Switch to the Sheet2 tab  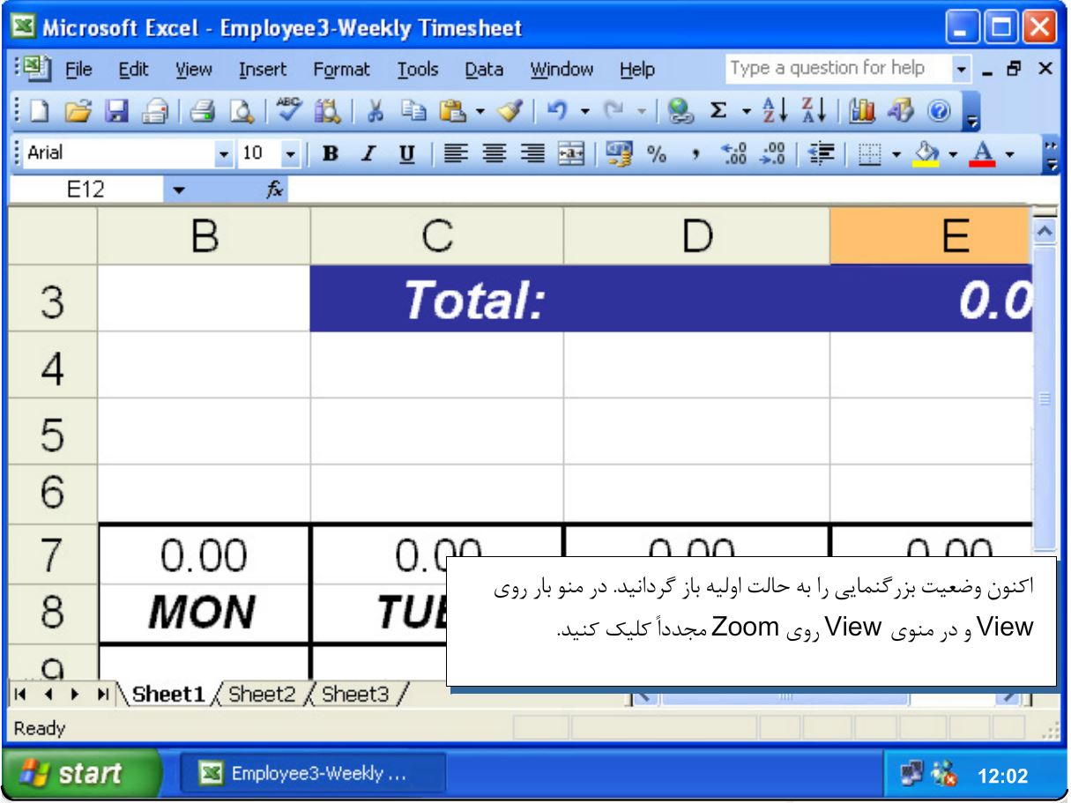263,694
